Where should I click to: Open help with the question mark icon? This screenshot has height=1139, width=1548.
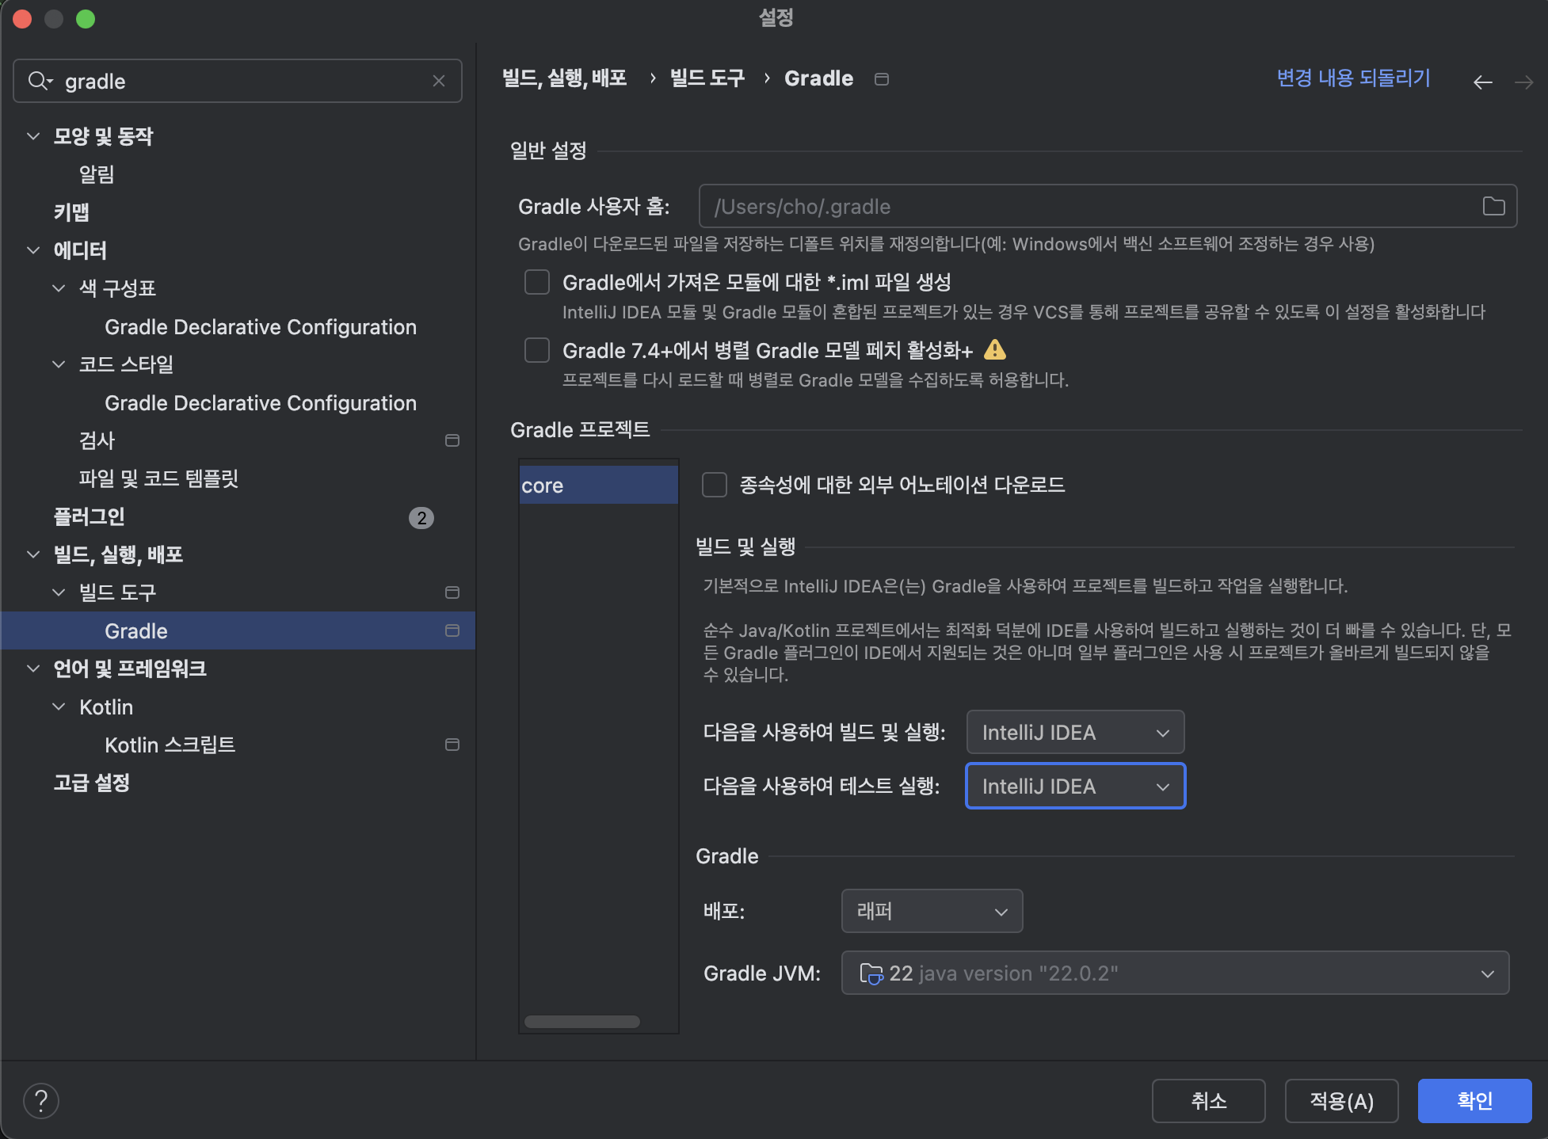click(x=41, y=1100)
